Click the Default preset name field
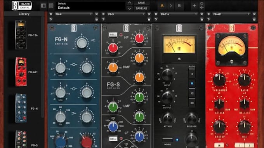This screenshot has width=264, height=148. (91, 6)
